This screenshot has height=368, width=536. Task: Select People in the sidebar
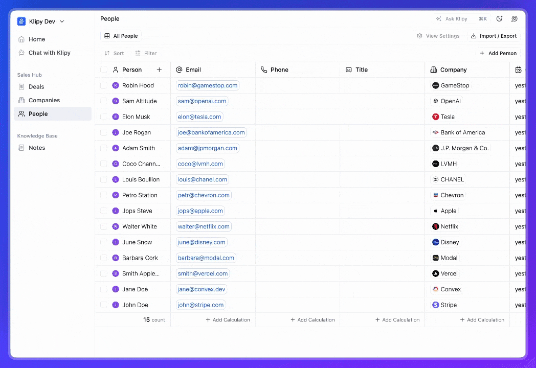click(x=53, y=114)
